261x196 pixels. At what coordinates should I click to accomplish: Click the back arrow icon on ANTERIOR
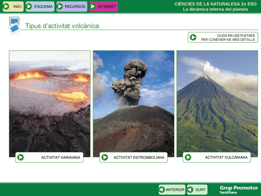(x=162, y=190)
